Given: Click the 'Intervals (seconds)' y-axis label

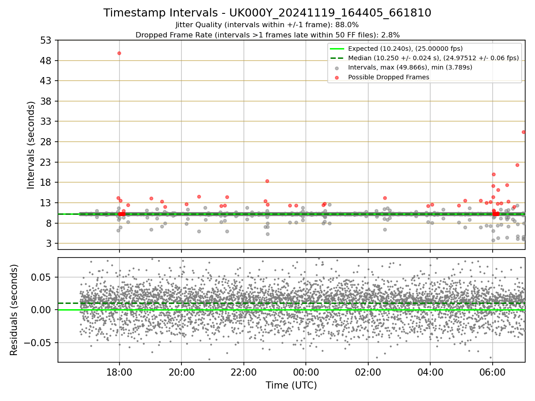Looking at the screenshot, I should [31, 145].
